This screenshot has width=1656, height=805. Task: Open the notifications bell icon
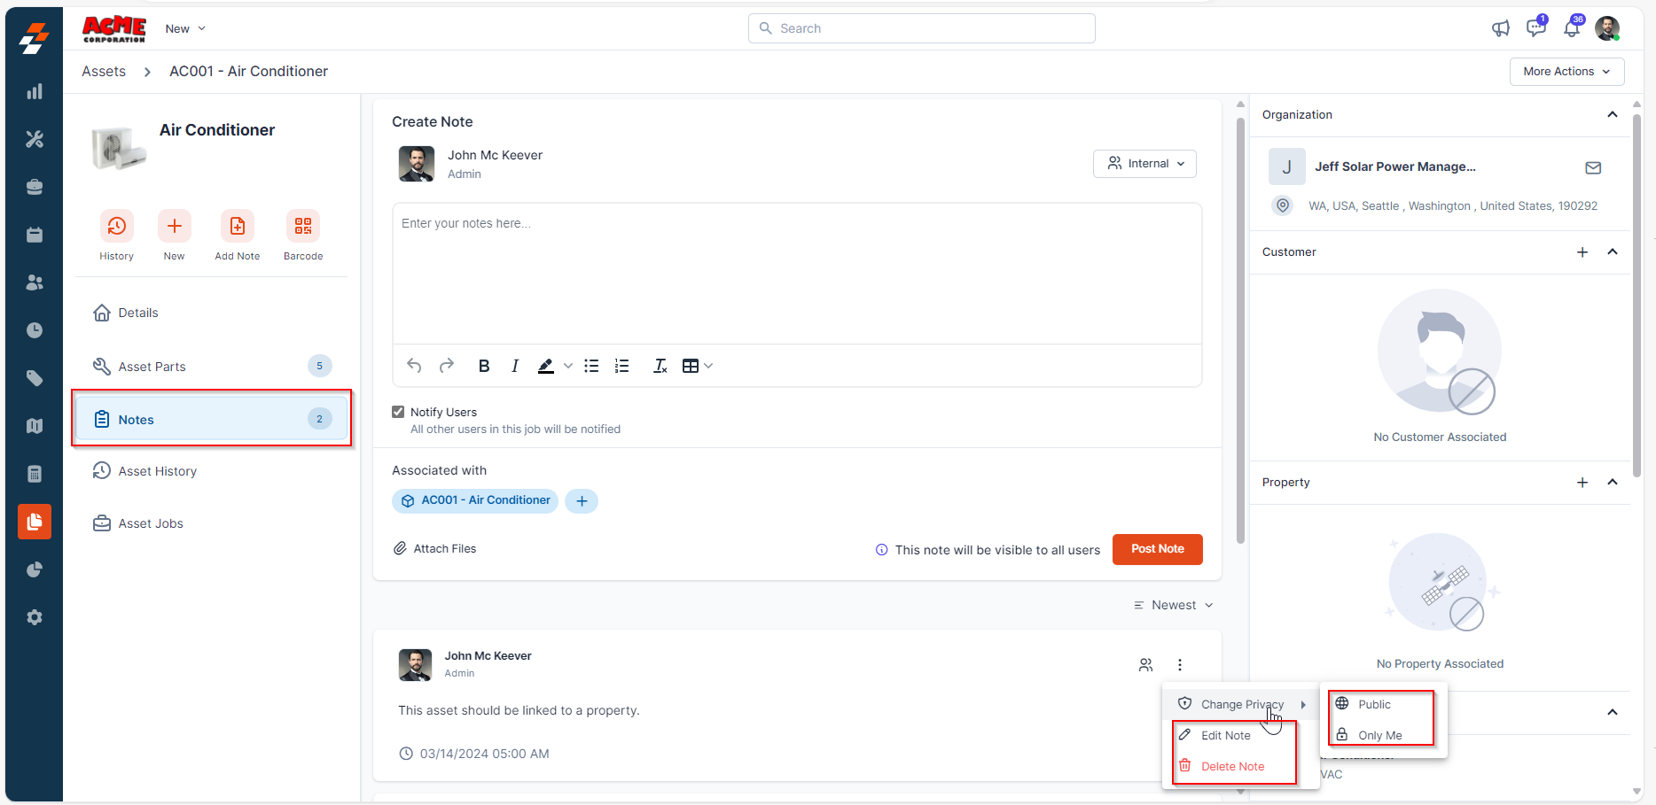pos(1572,28)
